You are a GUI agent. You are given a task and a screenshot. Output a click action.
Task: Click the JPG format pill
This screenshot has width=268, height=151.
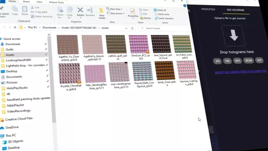click(217, 61)
